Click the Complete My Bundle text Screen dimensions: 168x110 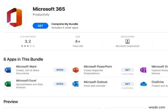click(65, 24)
